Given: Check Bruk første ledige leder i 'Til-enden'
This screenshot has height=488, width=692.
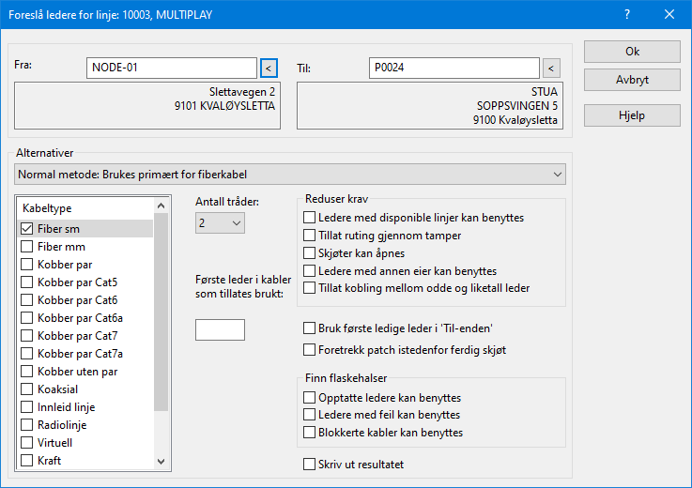Looking at the screenshot, I should click(x=309, y=328).
